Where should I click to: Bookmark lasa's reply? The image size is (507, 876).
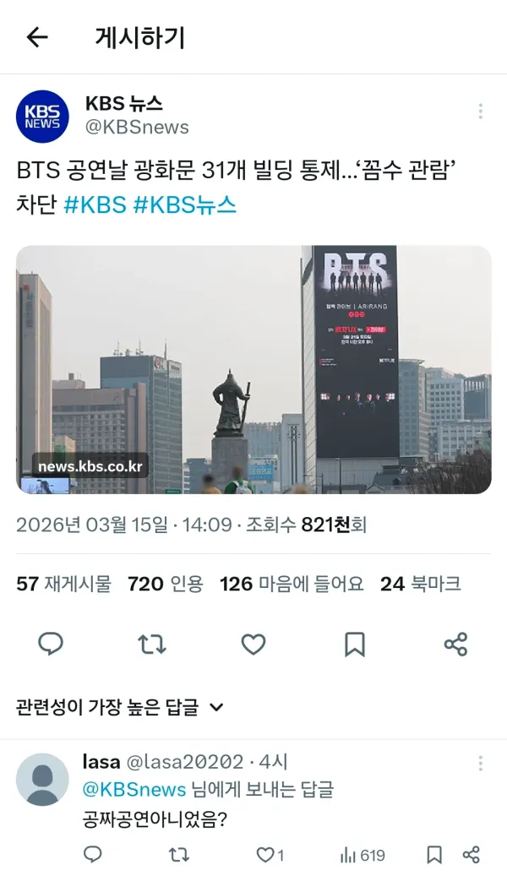[x=433, y=855]
